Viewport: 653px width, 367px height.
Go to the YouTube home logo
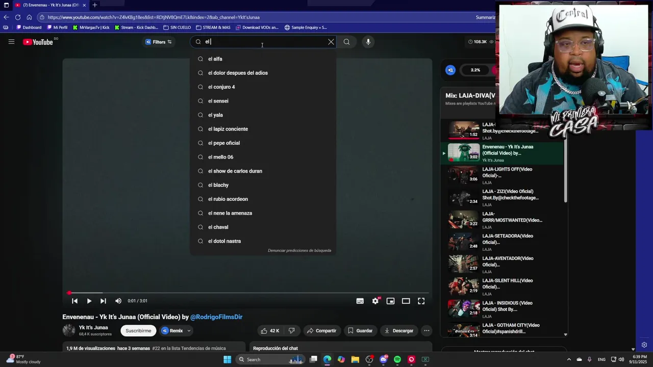pos(38,42)
